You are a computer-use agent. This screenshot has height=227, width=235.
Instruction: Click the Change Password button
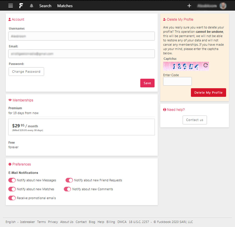click(26, 72)
